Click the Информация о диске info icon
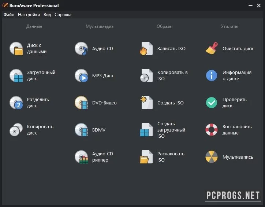The width and height of the screenshot is (265, 207). [x=212, y=75]
